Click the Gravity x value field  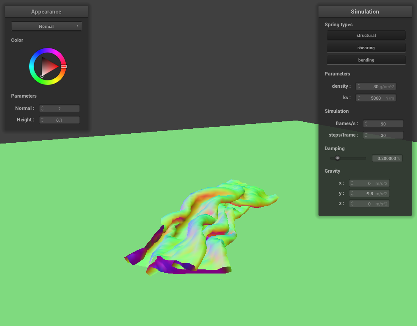(369, 183)
